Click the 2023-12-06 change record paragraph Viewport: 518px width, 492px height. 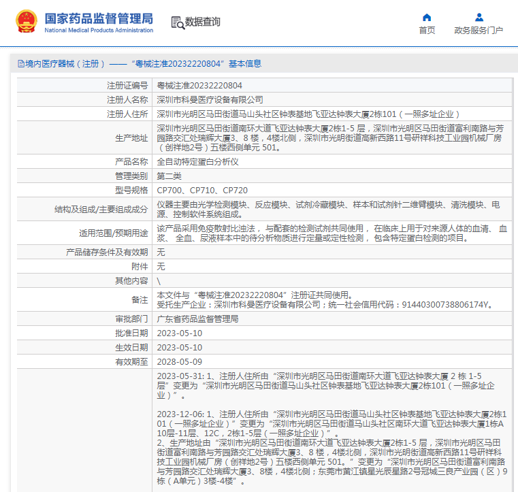331,424
